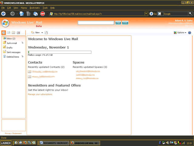Click first search button beside mail search box

click(x=118, y=23)
